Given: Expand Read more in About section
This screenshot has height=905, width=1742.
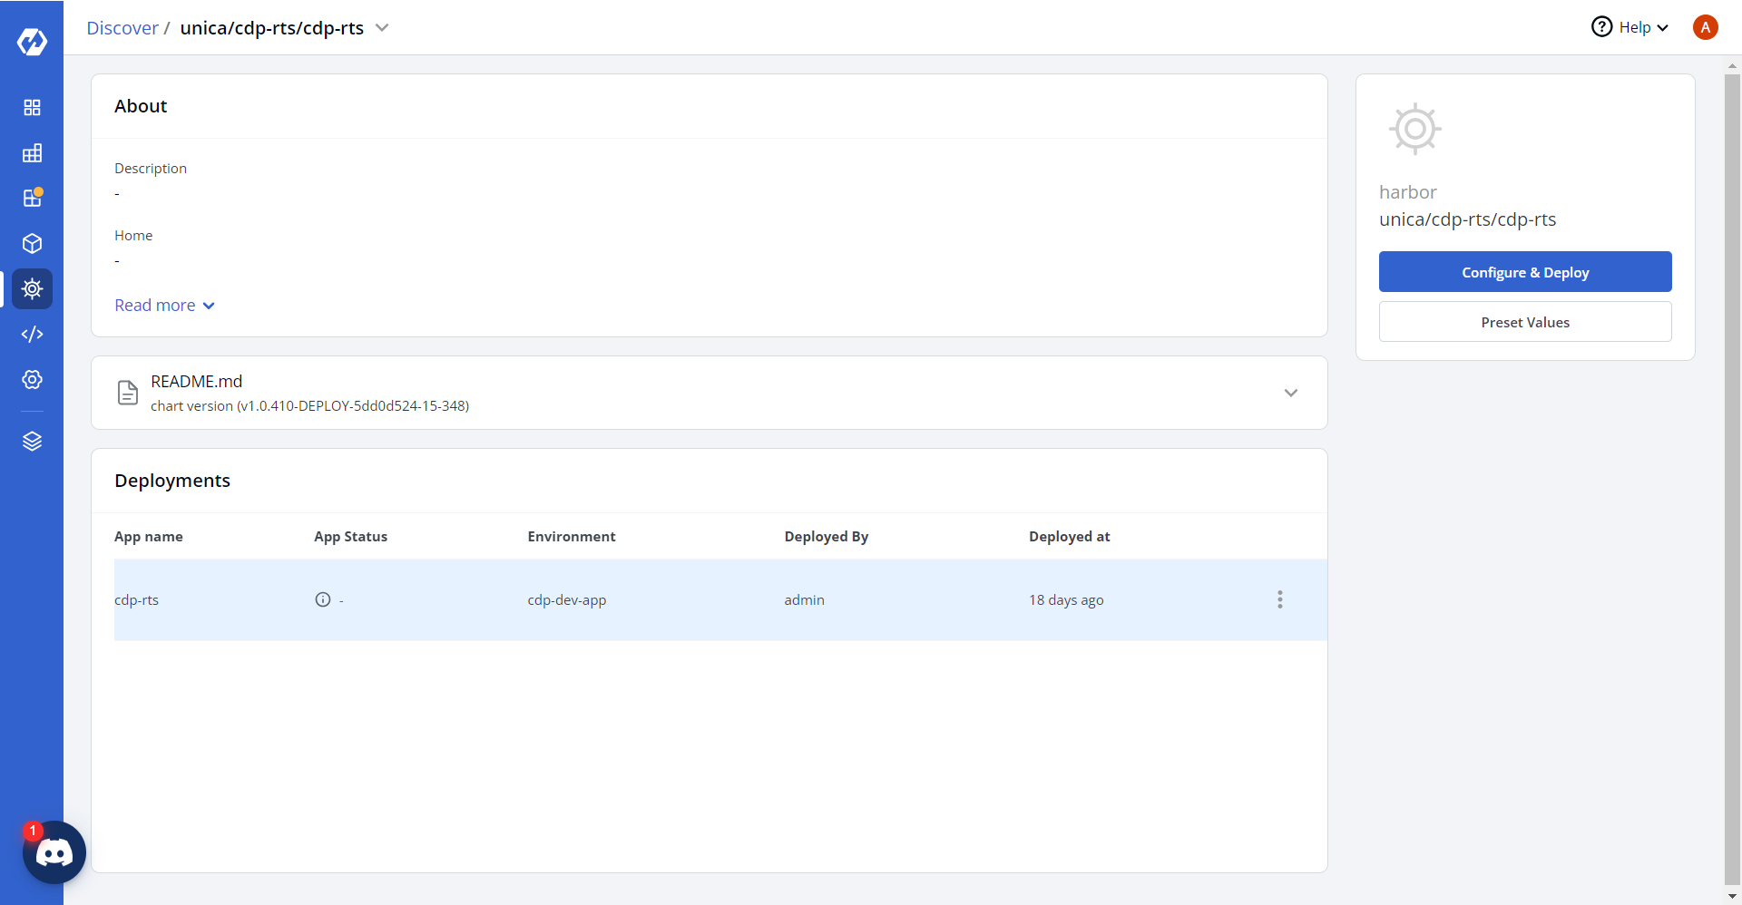Looking at the screenshot, I should tap(164, 306).
